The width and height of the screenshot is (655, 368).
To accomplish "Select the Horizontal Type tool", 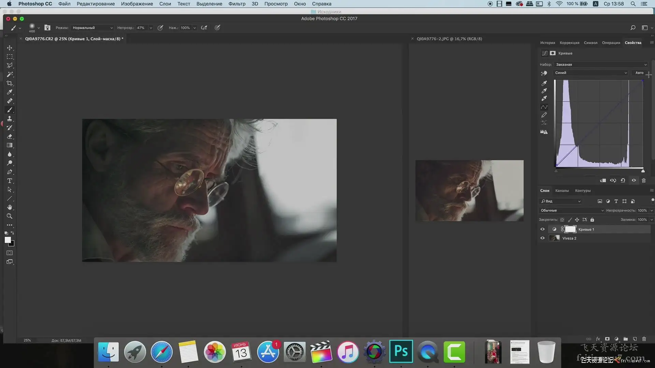I will point(10,181).
